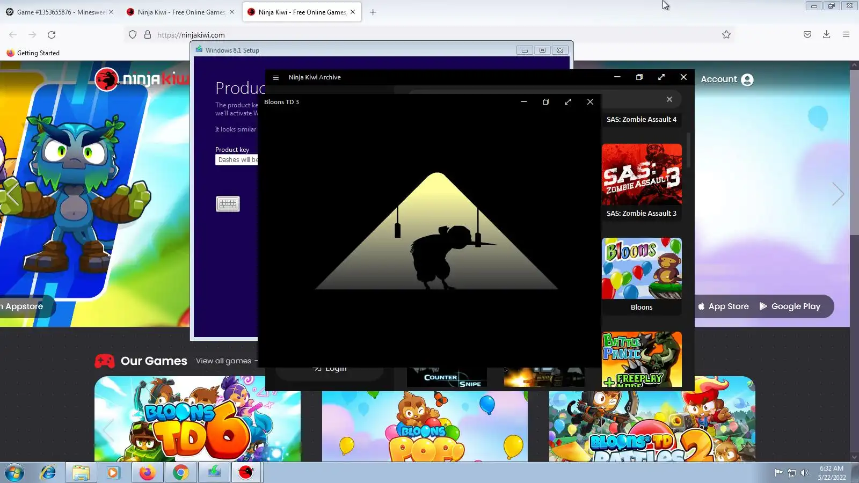Open the network icon in system tray

[x=792, y=473]
